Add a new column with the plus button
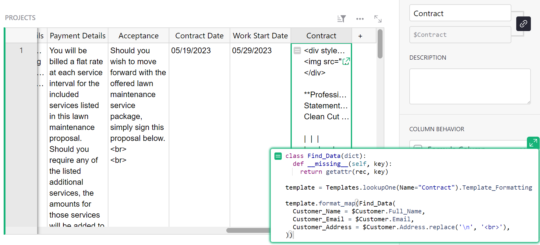Image resolution: width=540 pixels, height=245 pixels. click(360, 36)
